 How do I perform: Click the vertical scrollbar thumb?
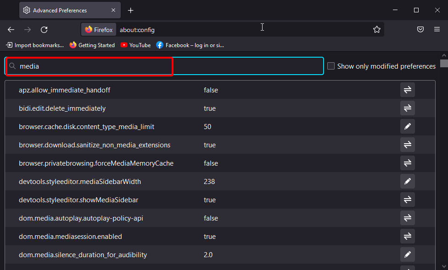[444, 63]
